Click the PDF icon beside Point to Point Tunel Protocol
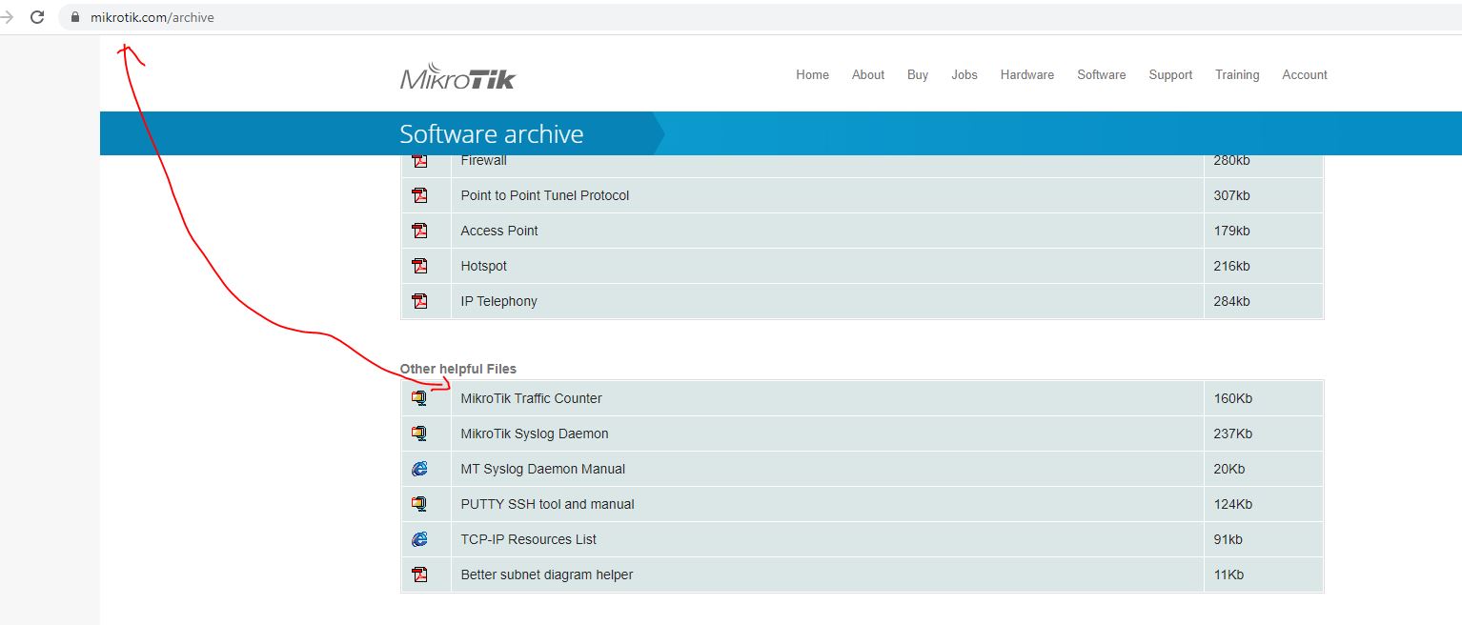Viewport: 1462px width, 625px height. click(419, 195)
